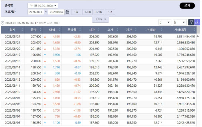Click closing price 200,000 on 08/18
The height and width of the screenshot is (127, 202).
(36, 61)
